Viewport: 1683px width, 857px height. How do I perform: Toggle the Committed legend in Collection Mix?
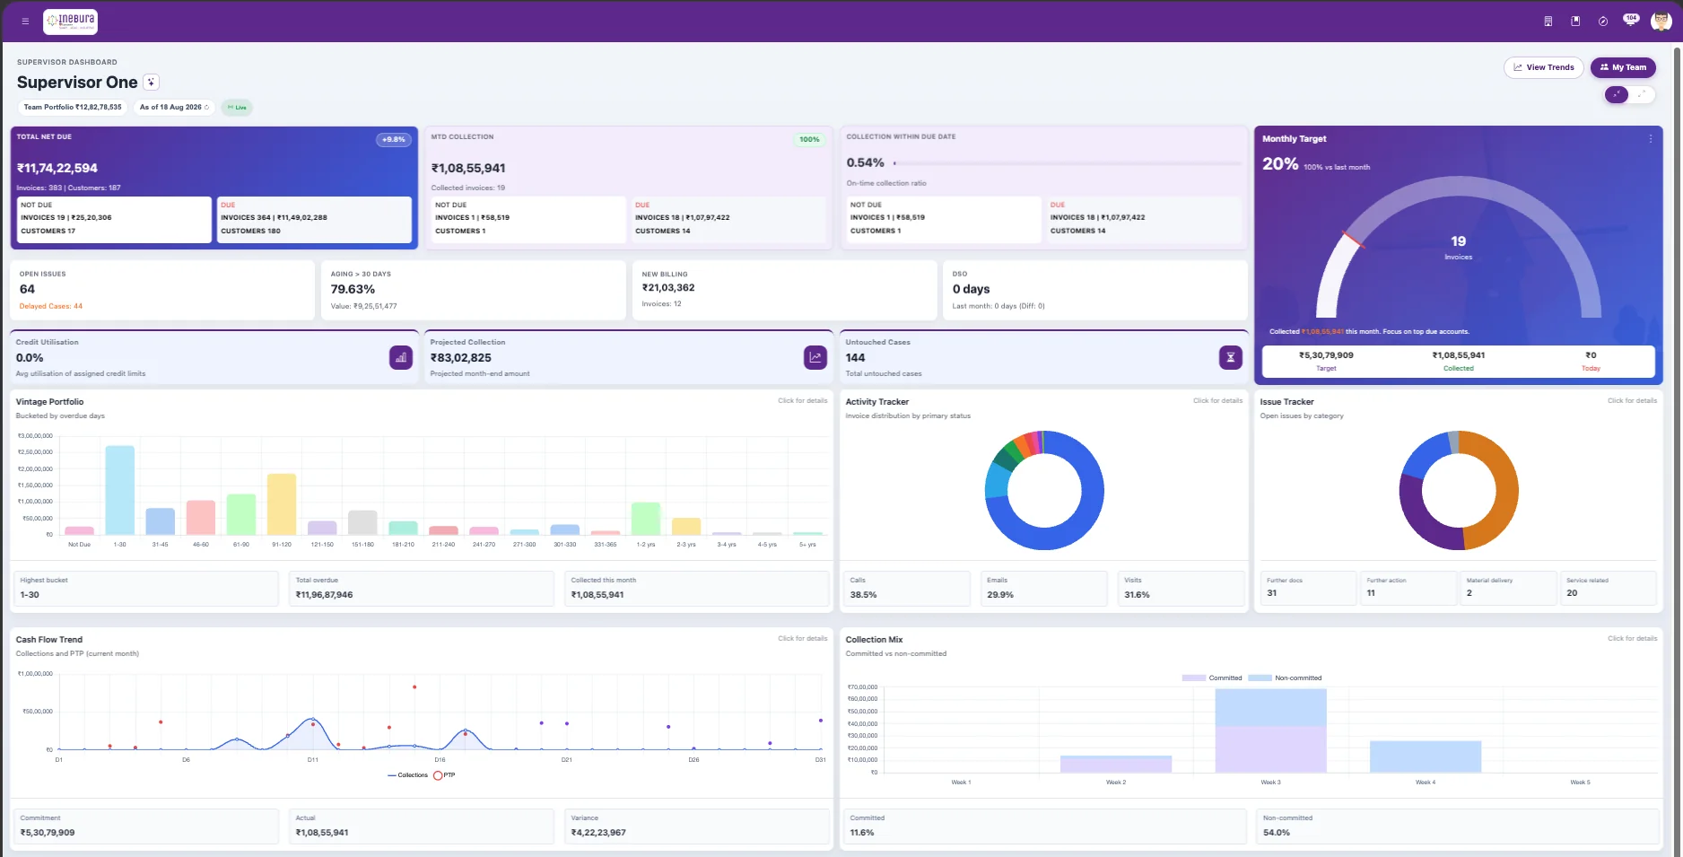pos(1212,678)
